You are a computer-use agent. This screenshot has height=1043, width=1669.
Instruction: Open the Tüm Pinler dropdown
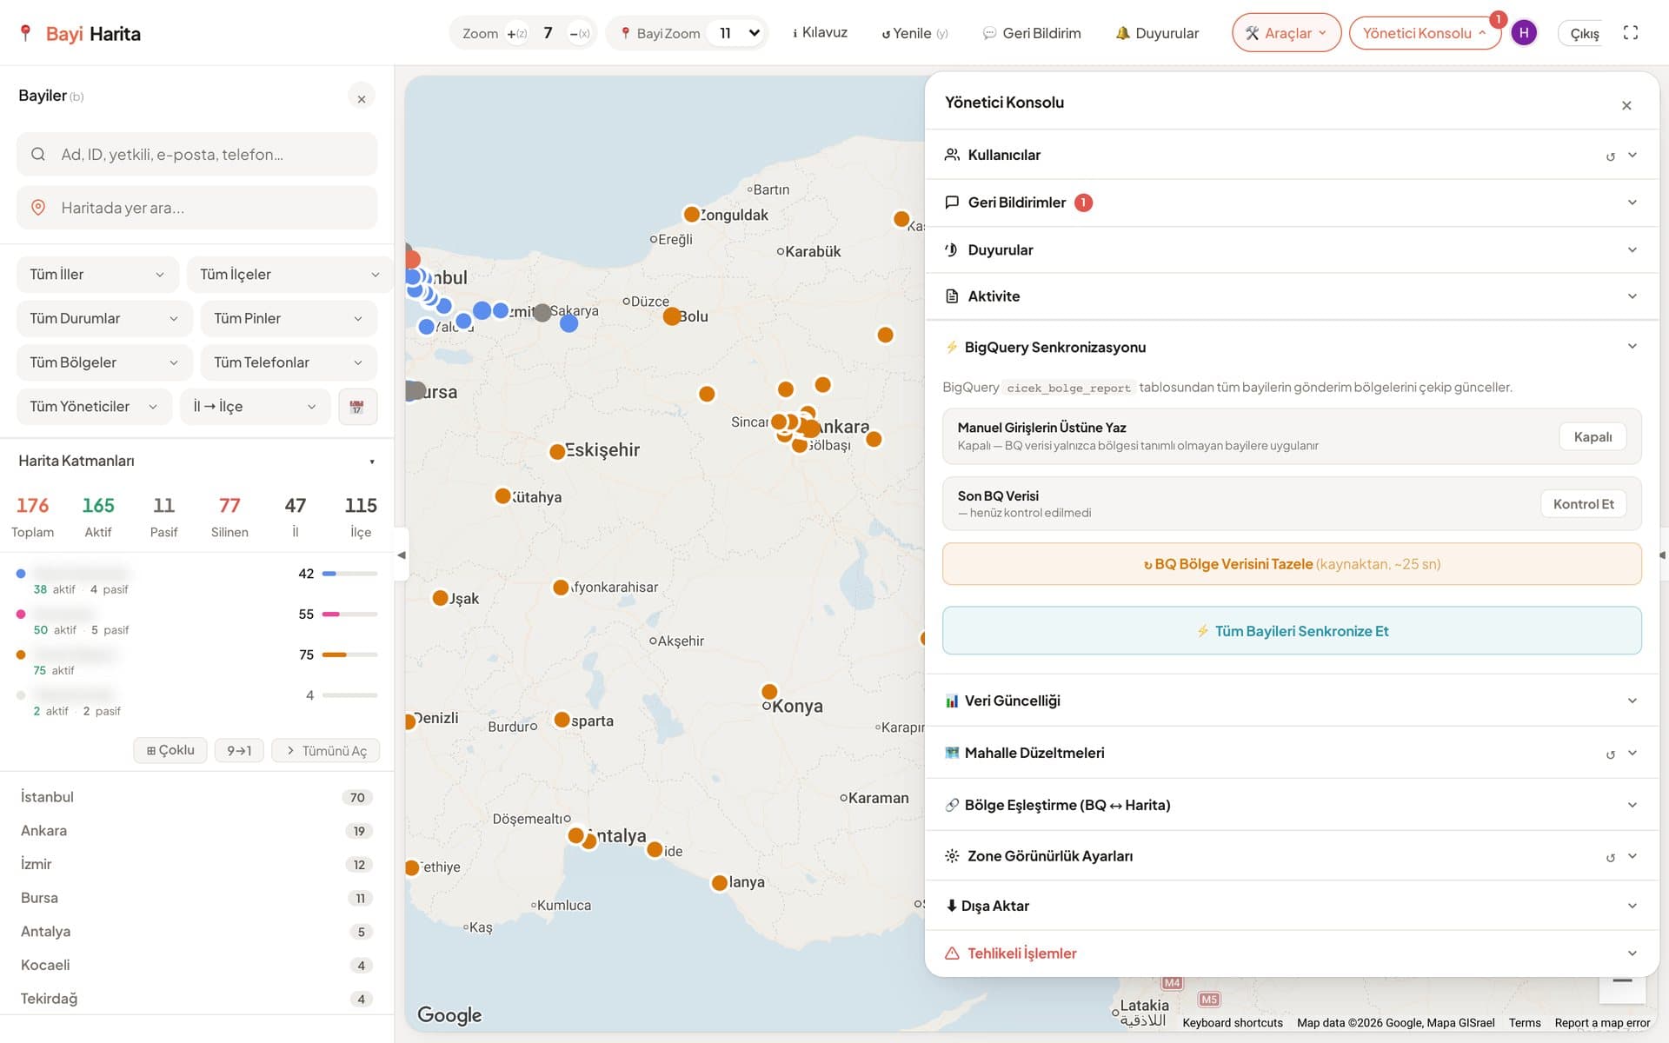[289, 319]
